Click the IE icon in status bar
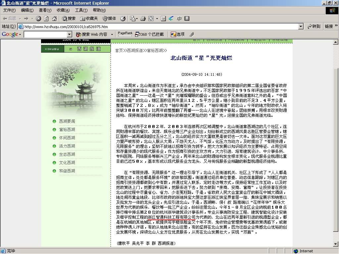339x254 pixels. tap(3, 251)
